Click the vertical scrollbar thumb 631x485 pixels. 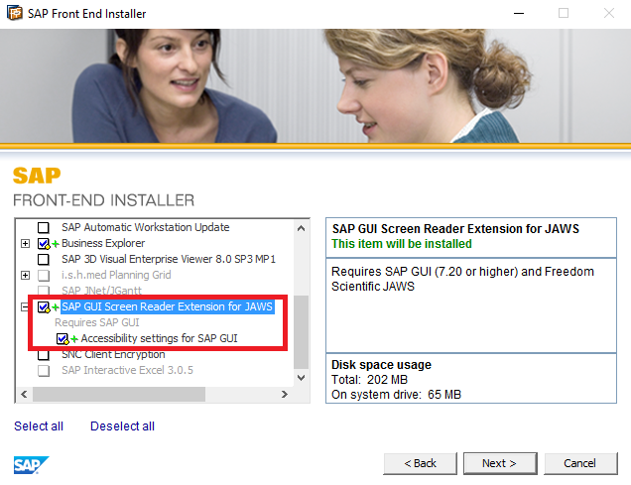(x=301, y=332)
